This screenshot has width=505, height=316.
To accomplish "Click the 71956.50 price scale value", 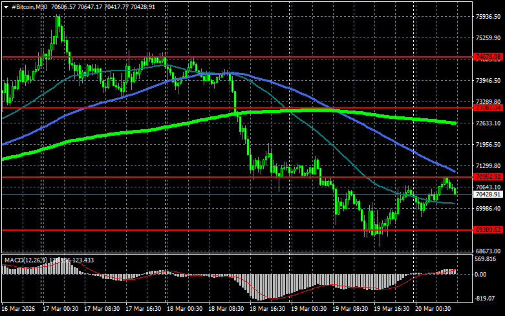I will (488, 145).
